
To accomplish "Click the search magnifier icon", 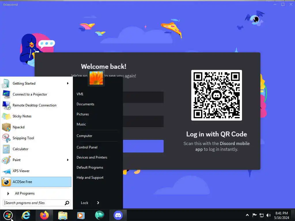I will [67, 203].
